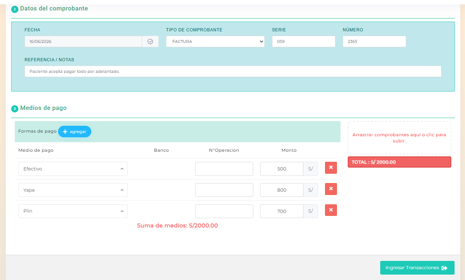Click the Ingresar Transacciones button

(417, 268)
